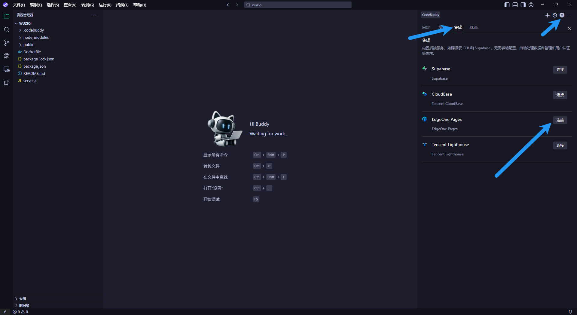Switch to the Skills tab
Image resolution: width=577 pixels, height=315 pixels.
(474, 27)
